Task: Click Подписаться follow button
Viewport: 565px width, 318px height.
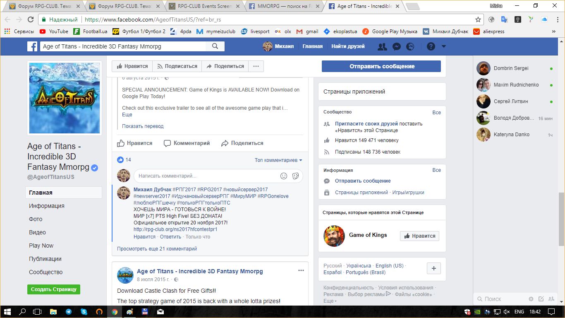Action: click(x=177, y=66)
